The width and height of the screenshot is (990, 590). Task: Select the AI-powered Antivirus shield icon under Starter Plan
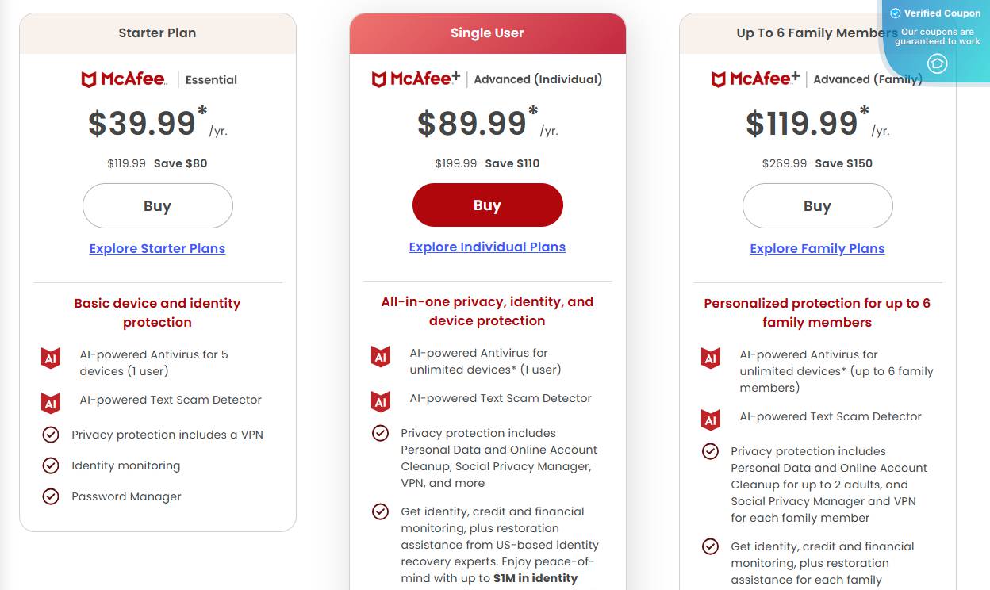click(x=50, y=358)
